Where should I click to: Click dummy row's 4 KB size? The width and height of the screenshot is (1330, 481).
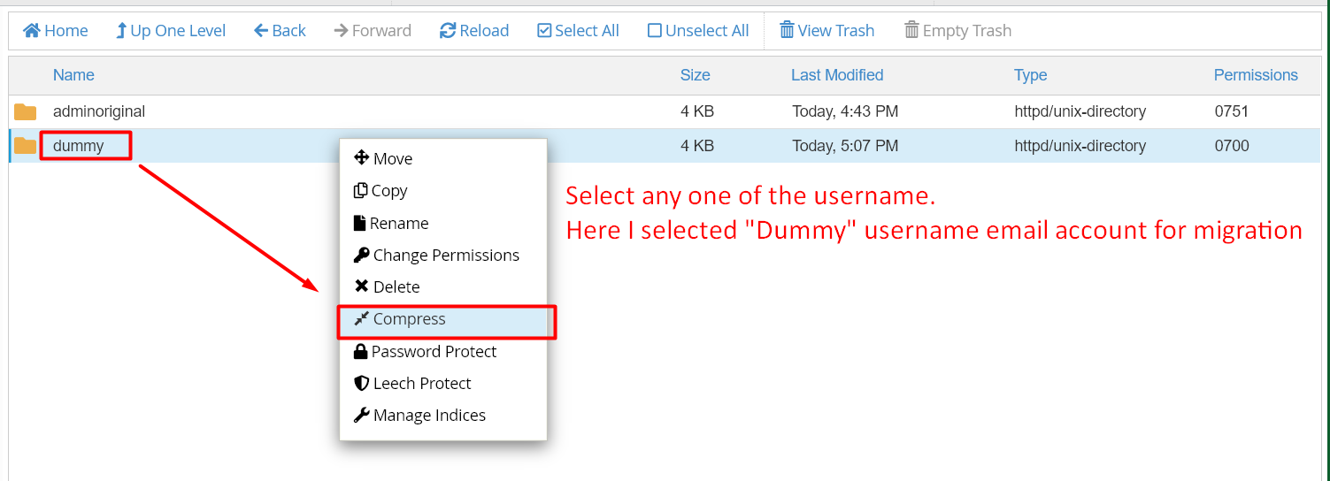click(x=697, y=146)
